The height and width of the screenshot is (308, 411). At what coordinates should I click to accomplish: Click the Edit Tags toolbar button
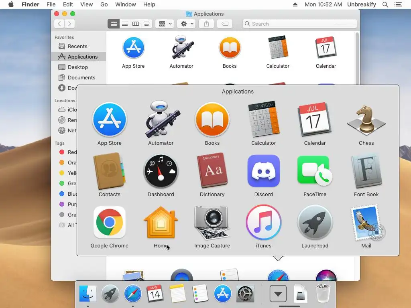tap(225, 24)
